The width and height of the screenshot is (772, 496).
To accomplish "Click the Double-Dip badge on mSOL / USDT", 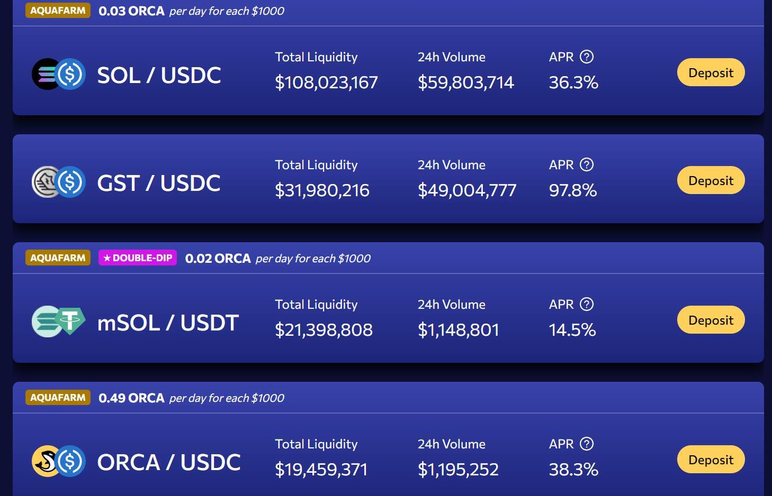I will 138,258.
